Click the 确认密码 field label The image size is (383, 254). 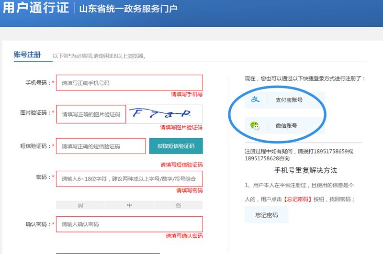tap(38, 224)
